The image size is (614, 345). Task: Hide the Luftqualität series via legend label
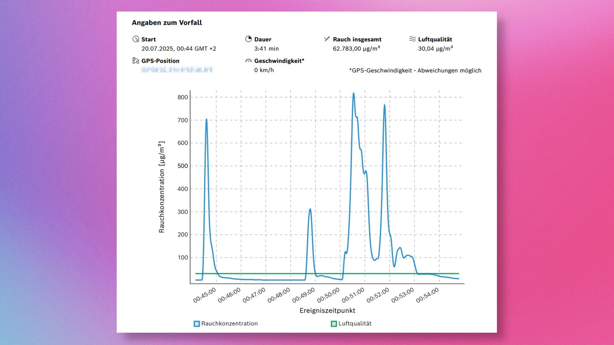tap(355, 324)
